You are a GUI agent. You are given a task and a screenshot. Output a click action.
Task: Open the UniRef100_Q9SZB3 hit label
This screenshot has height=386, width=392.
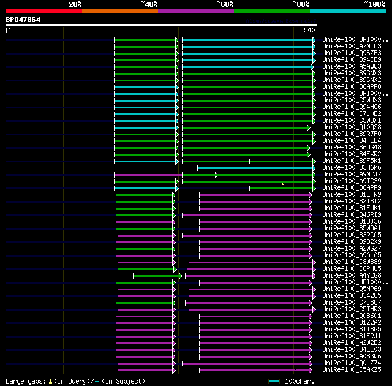(352, 53)
